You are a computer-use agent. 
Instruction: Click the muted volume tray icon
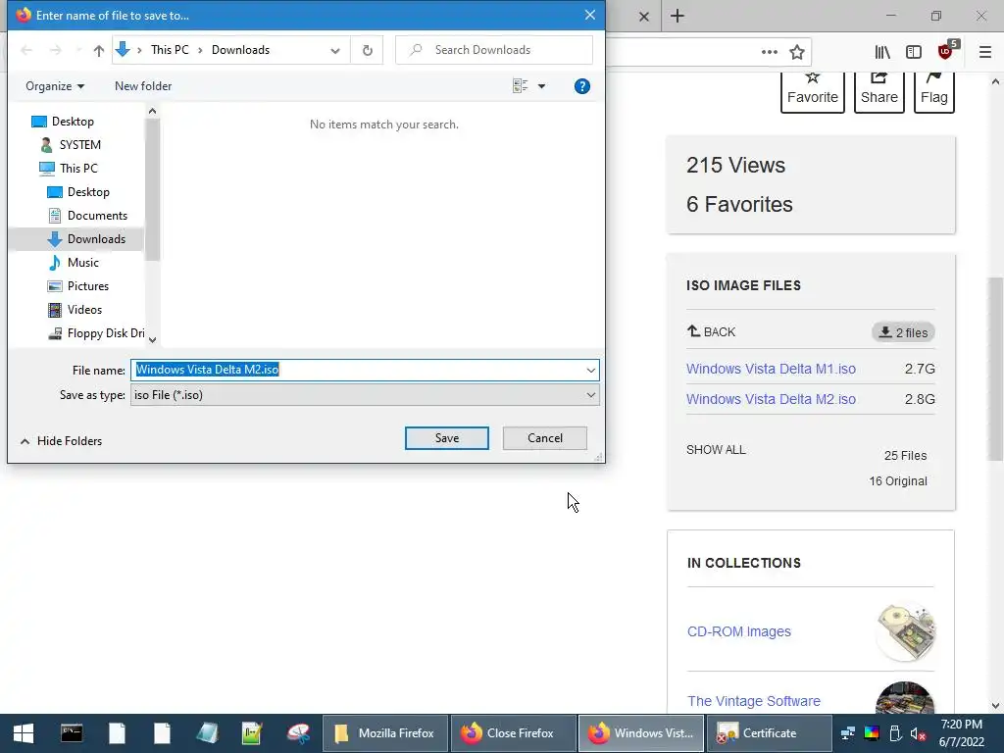[x=918, y=733]
